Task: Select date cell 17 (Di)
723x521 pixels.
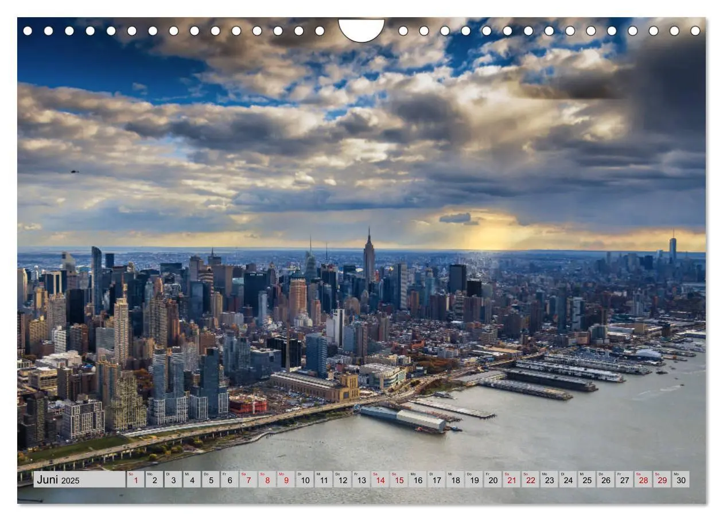Action: coord(437,480)
